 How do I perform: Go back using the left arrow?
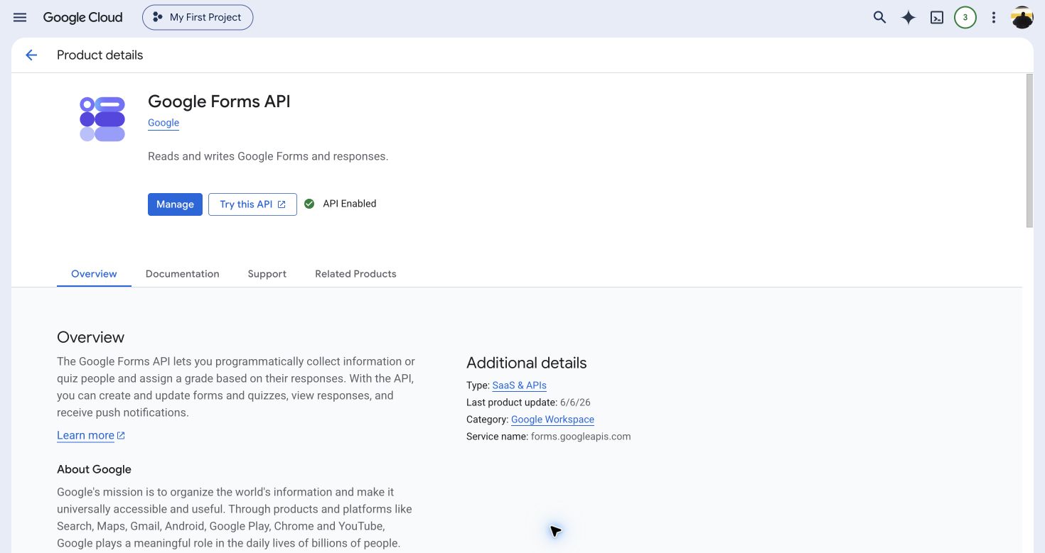point(31,55)
